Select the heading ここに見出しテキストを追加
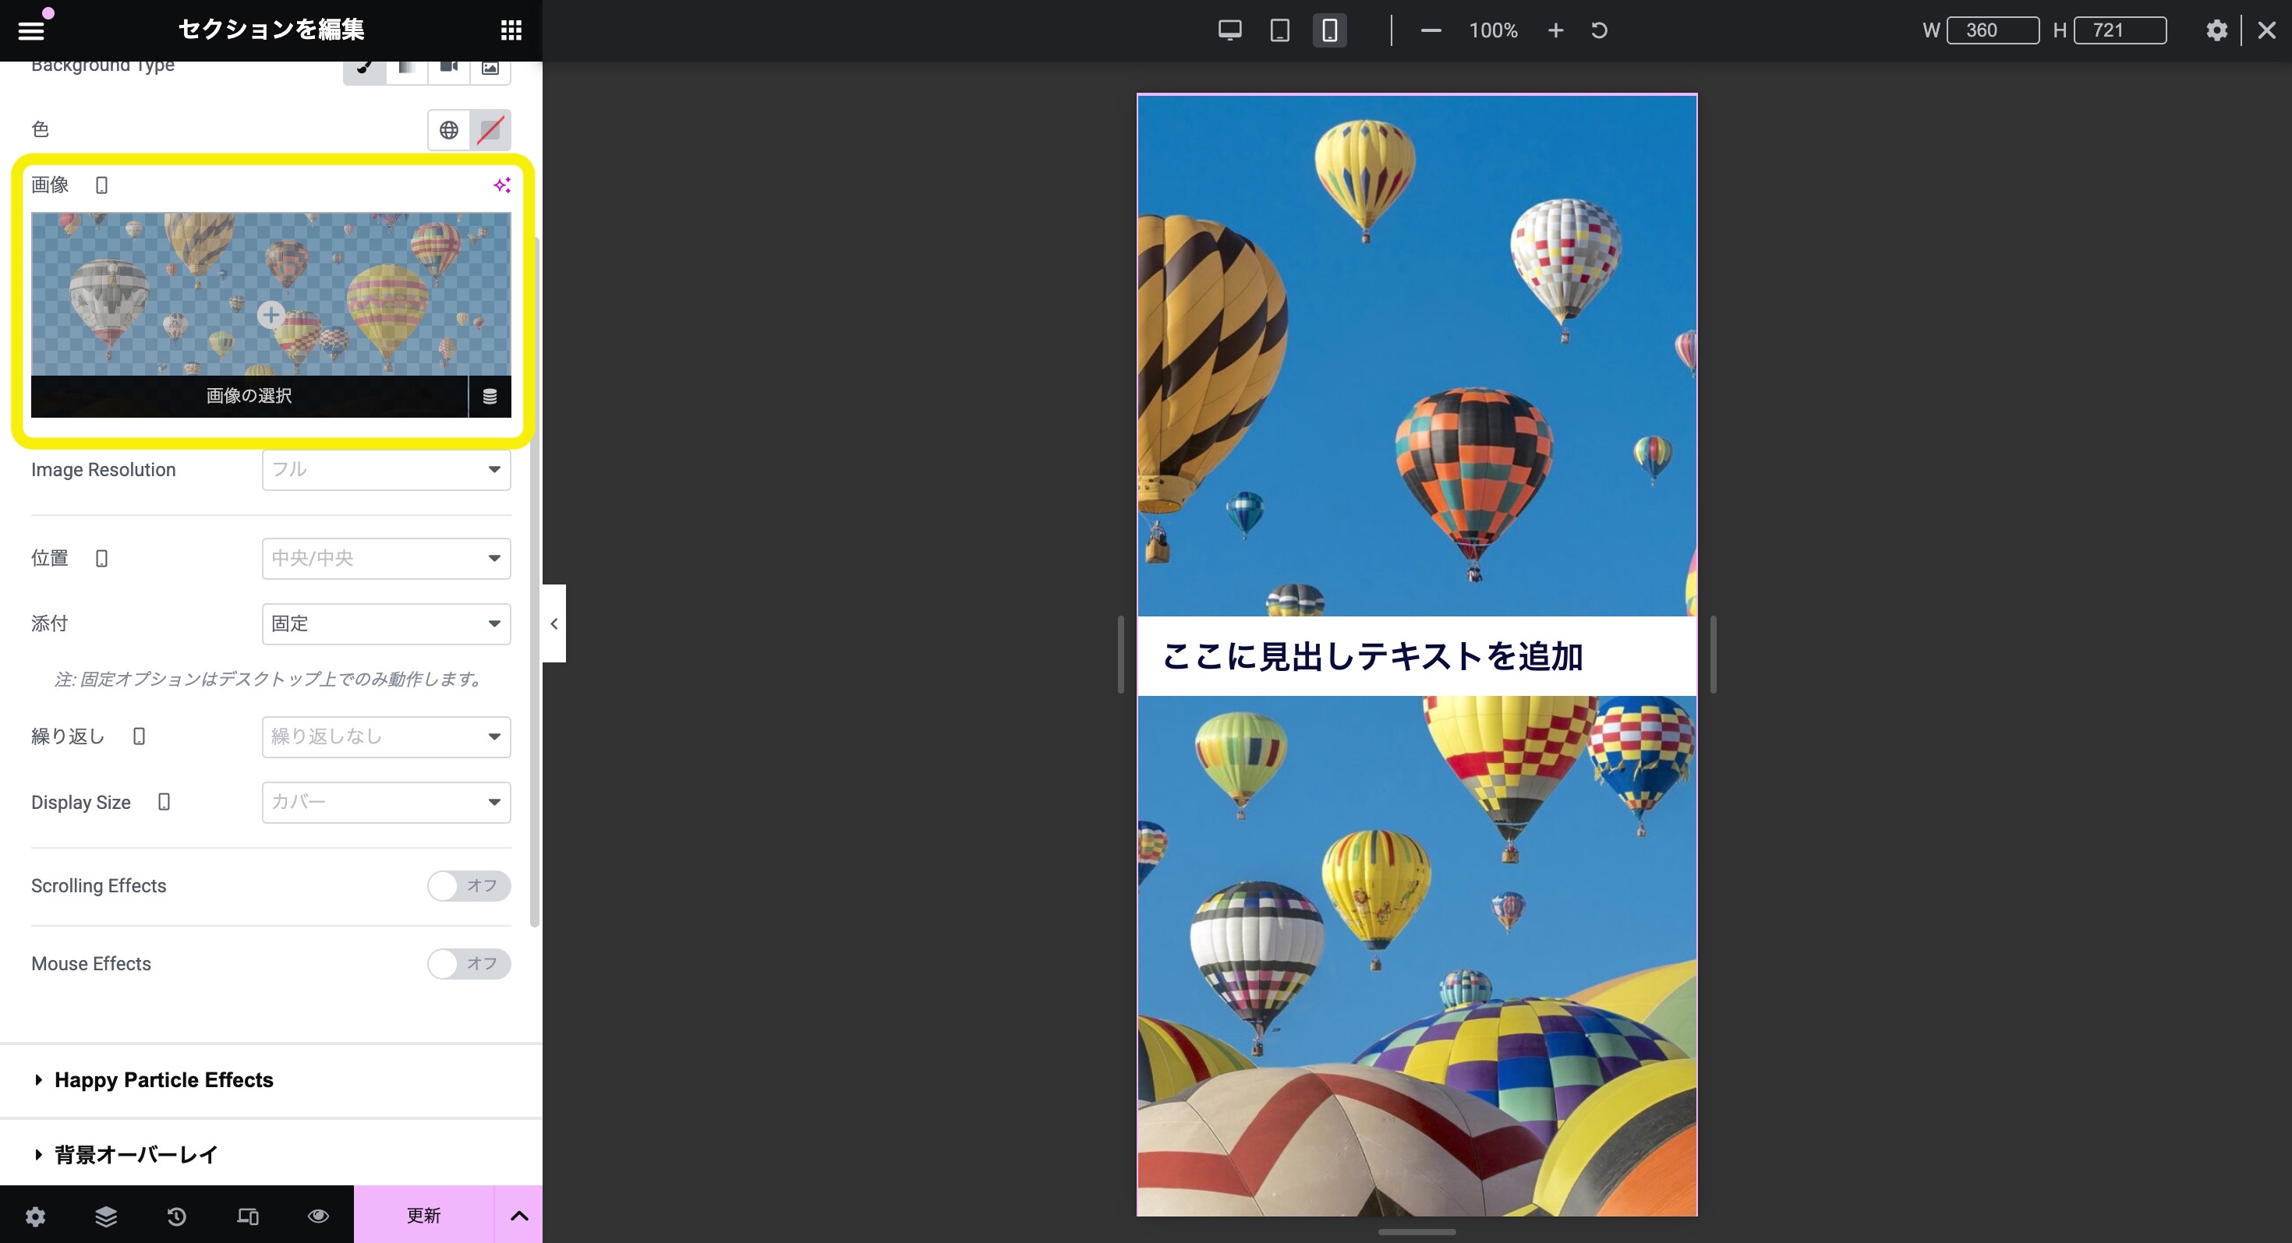 point(1372,656)
